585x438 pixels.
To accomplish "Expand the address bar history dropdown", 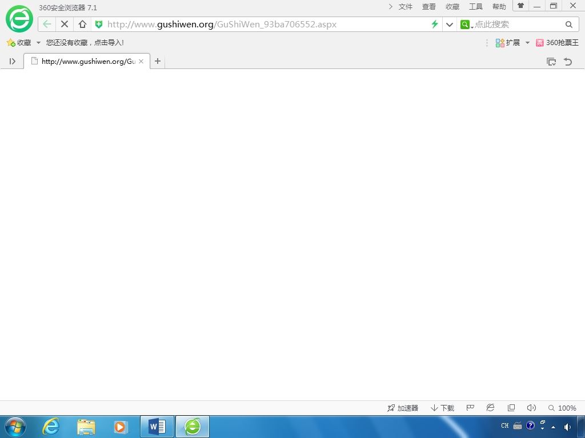I will pos(450,25).
